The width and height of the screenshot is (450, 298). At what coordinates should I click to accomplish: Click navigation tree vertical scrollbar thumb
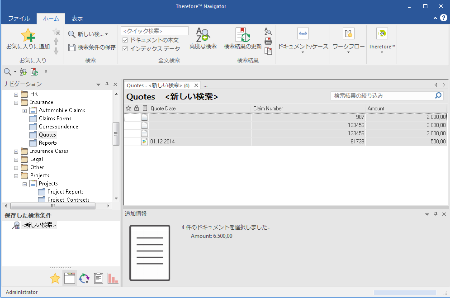[116, 134]
